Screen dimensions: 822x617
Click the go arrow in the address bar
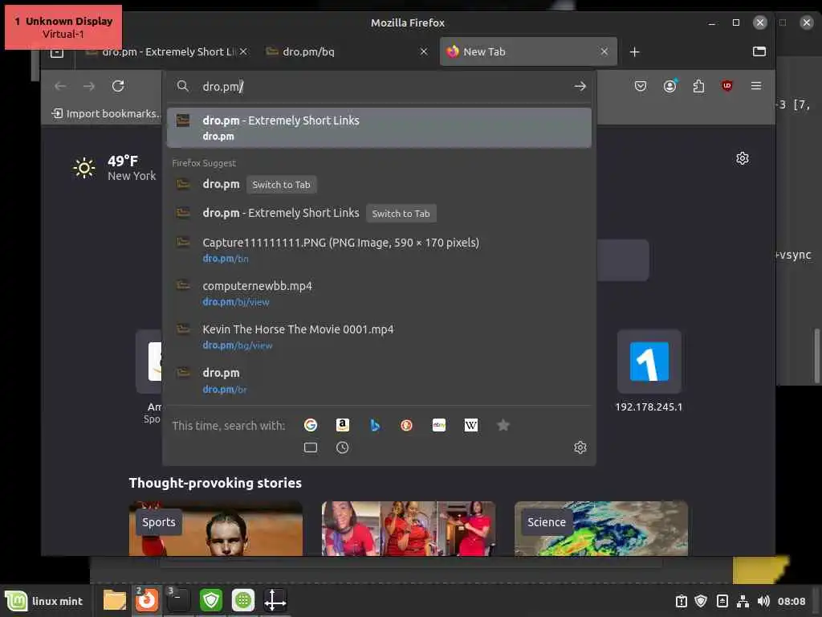[x=580, y=86]
